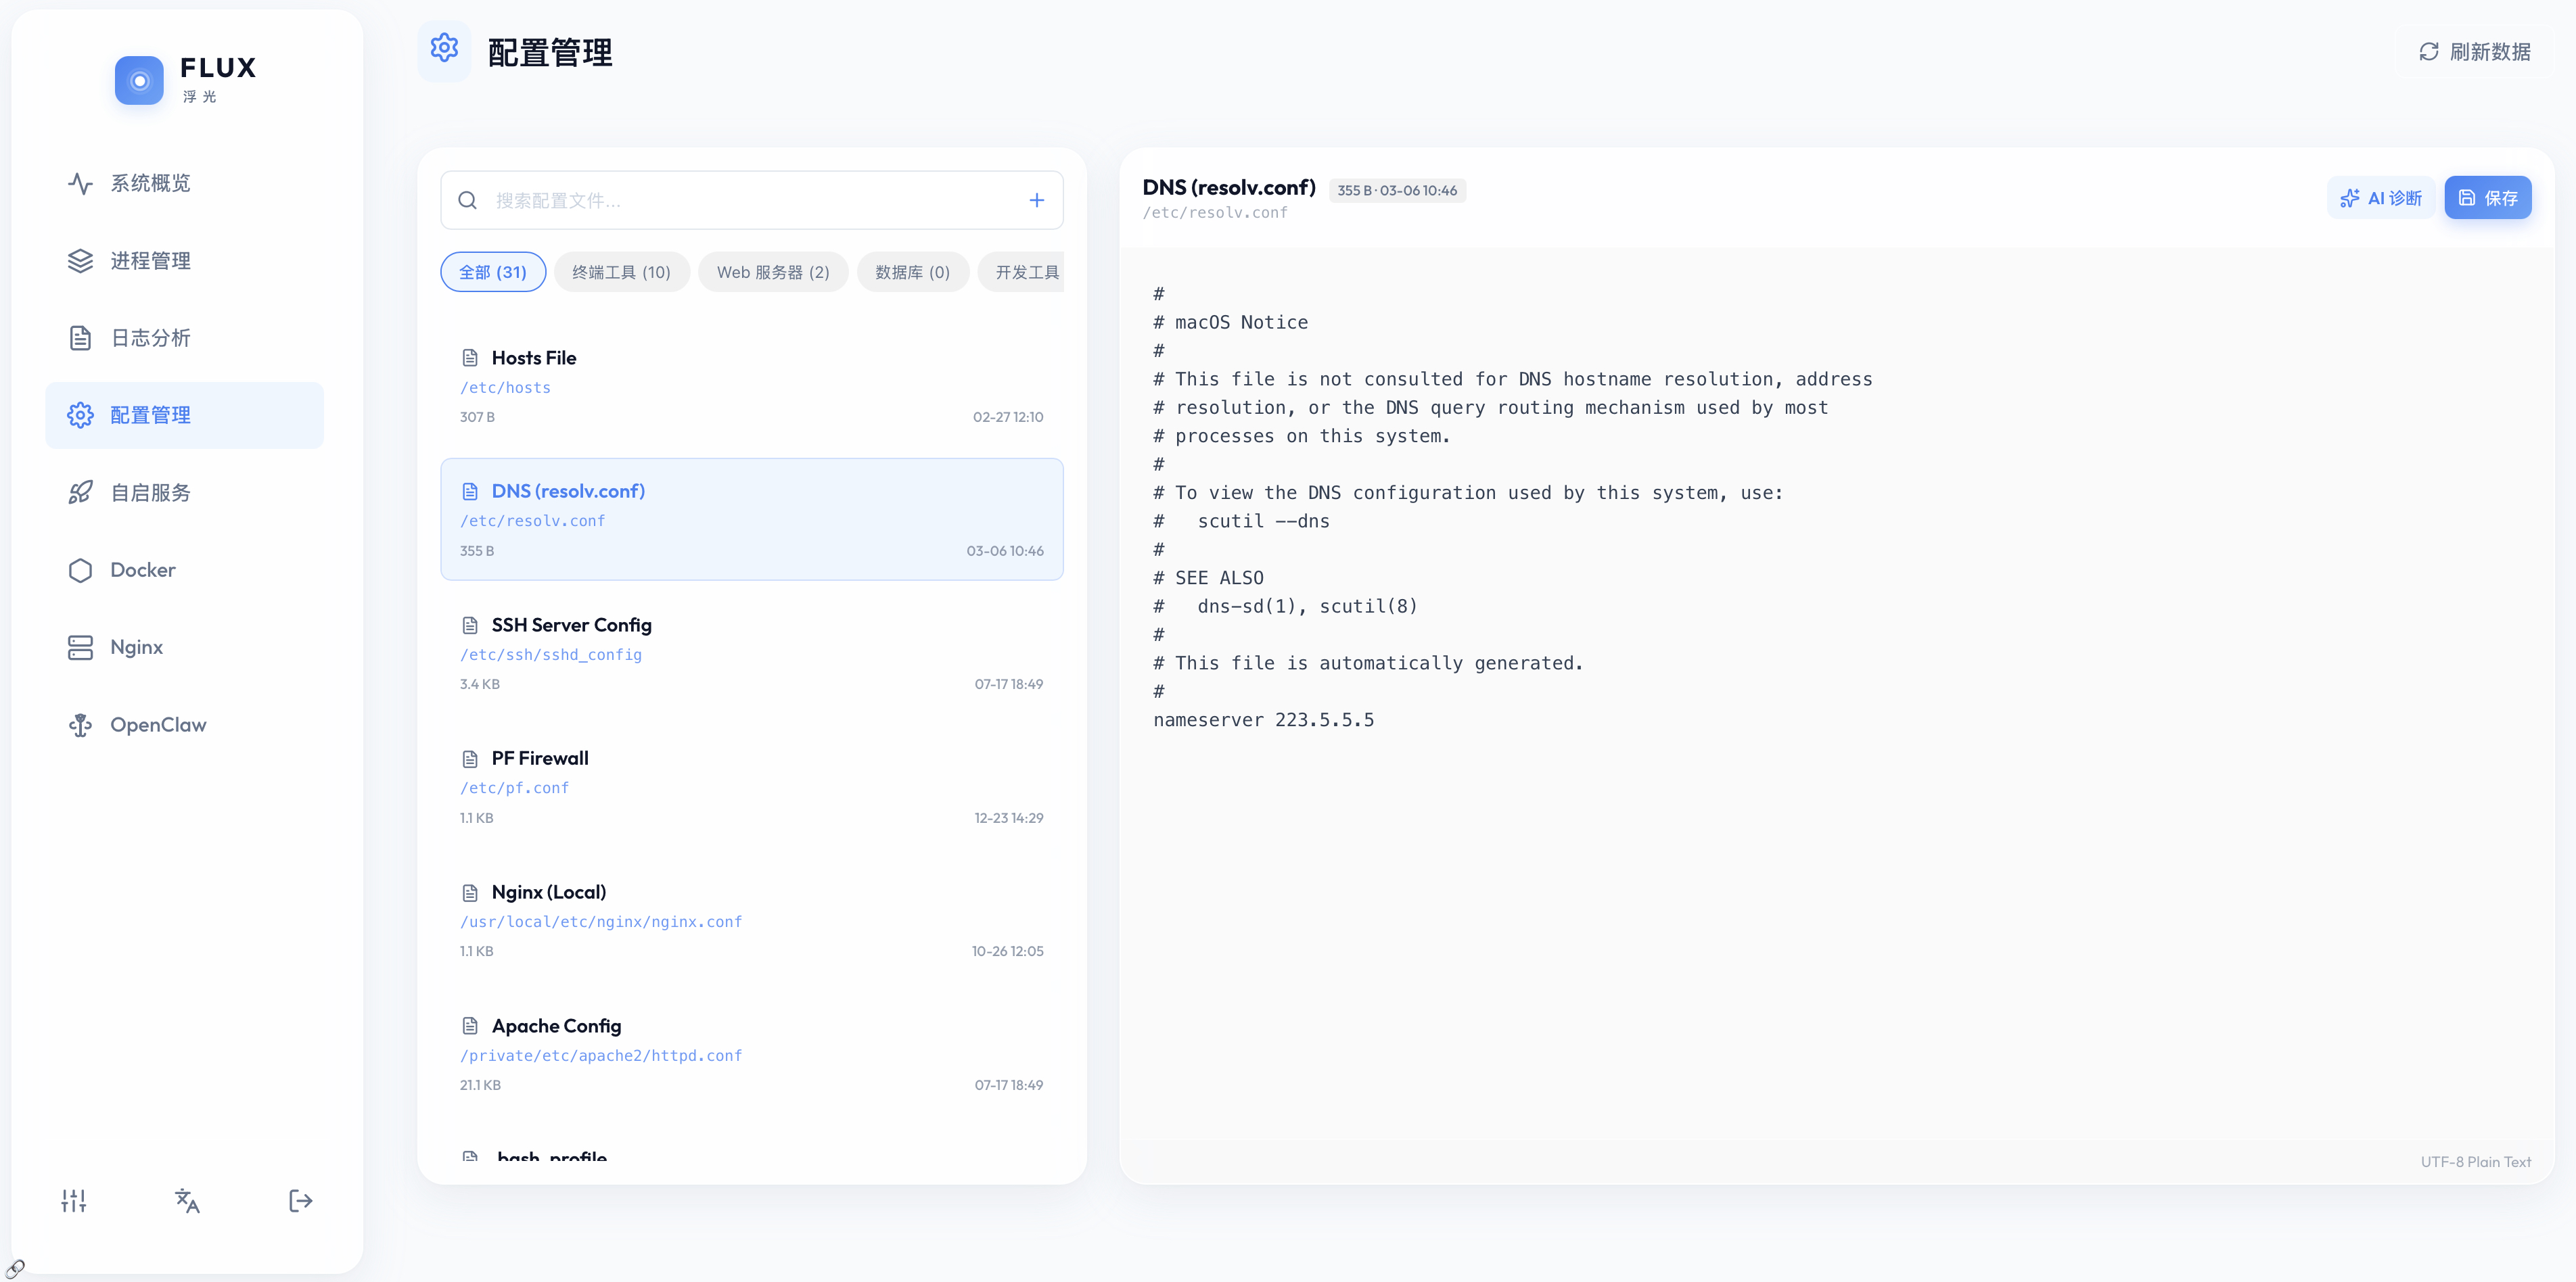The image size is (2576, 1282).
Task: Open the 自启服务 startup services icon
Action: 81,492
